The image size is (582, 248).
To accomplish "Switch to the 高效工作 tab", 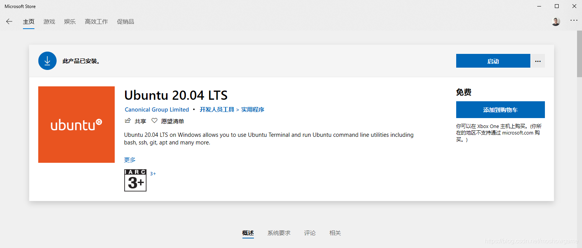I will point(96,22).
